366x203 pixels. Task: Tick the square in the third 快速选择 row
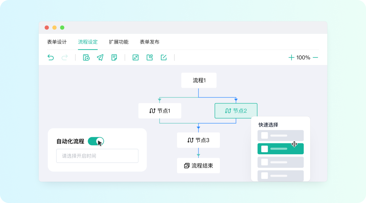pos(264,162)
